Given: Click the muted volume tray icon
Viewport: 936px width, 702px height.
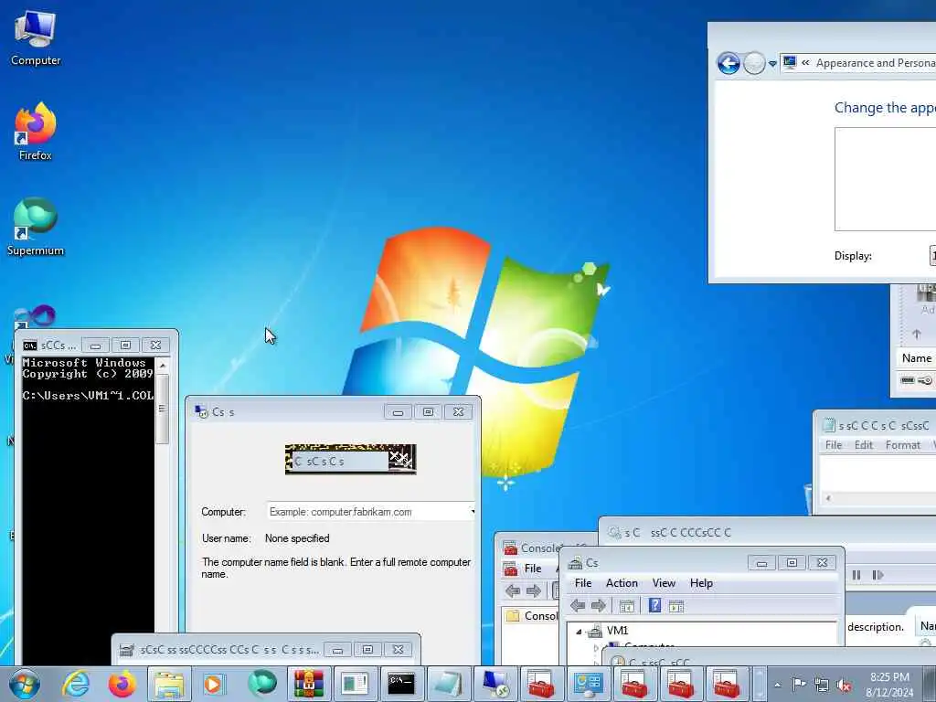Looking at the screenshot, I should [x=844, y=685].
